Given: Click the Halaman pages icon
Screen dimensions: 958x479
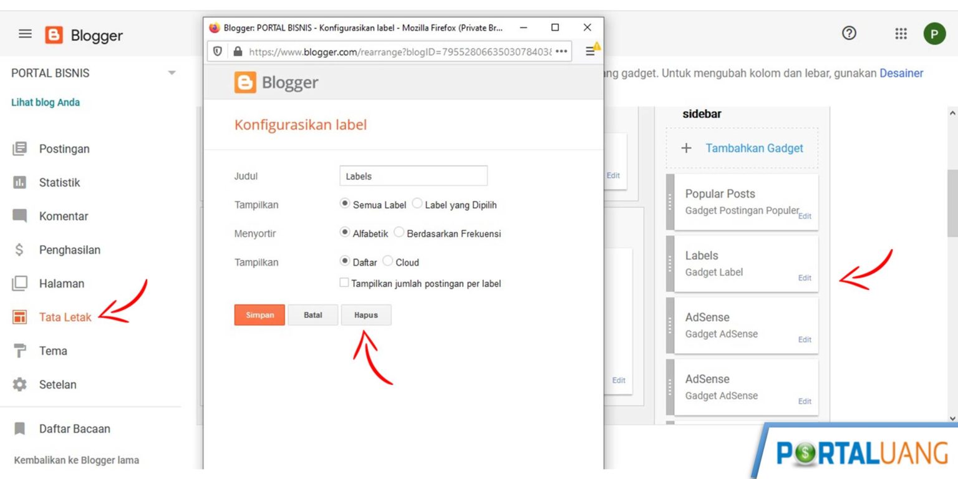Looking at the screenshot, I should pos(20,283).
